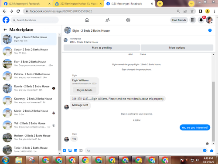The width and height of the screenshot is (218, 164).
Task: Open the new tab plus button
Action: pos(160,3)
